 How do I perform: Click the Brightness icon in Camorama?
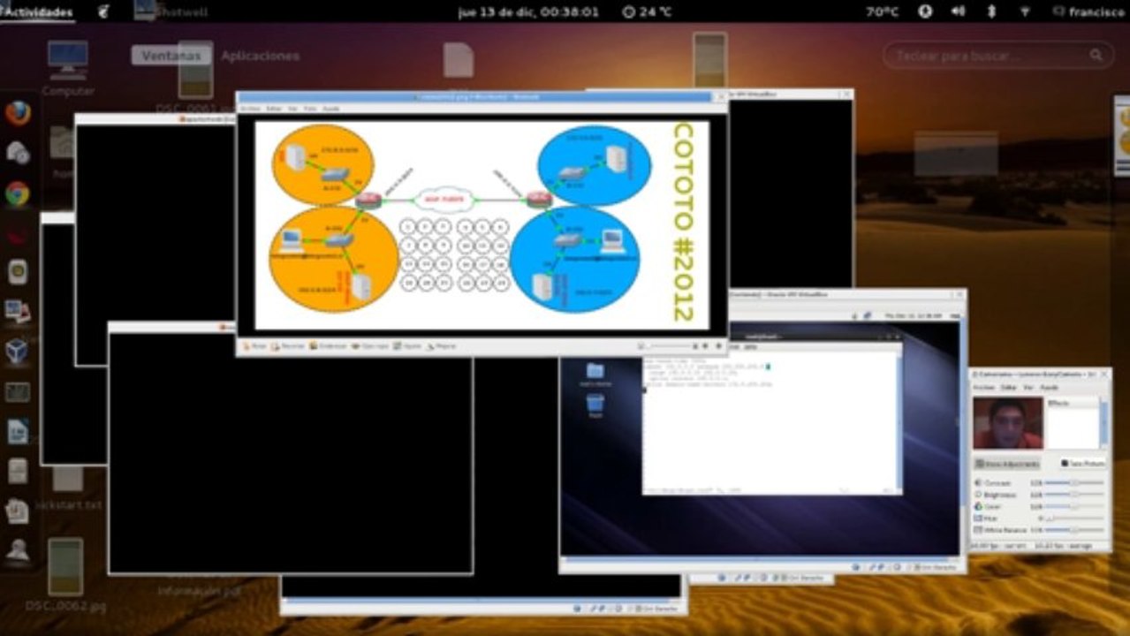[978, 495]
